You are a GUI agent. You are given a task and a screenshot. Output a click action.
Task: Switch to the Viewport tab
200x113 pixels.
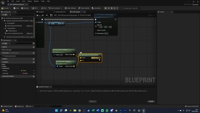(x=41, y=12)
